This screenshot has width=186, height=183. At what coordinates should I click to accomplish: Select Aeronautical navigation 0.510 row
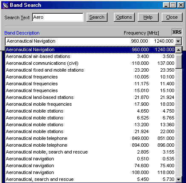pyautogui.click(x=90, y=159)
